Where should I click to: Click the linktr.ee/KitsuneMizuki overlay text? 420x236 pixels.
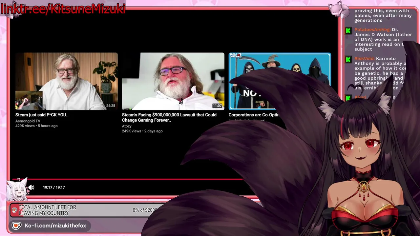[63, 9]
